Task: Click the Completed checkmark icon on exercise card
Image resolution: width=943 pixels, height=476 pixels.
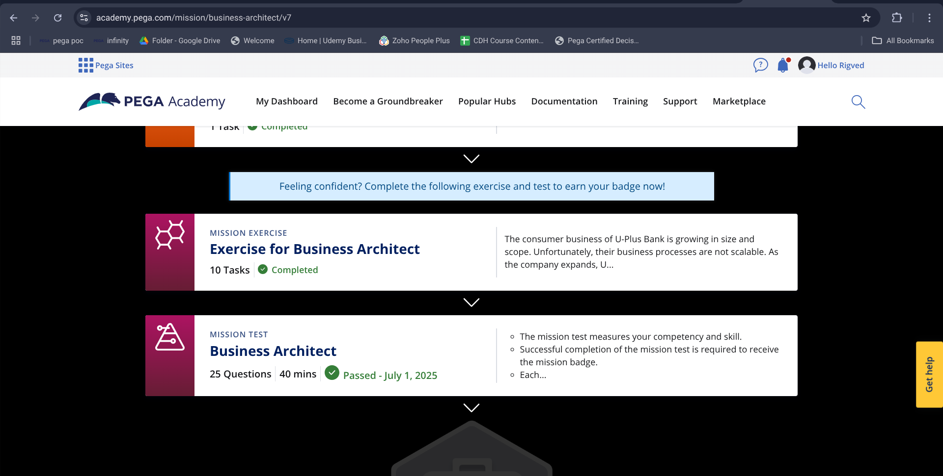Action: 263,269
